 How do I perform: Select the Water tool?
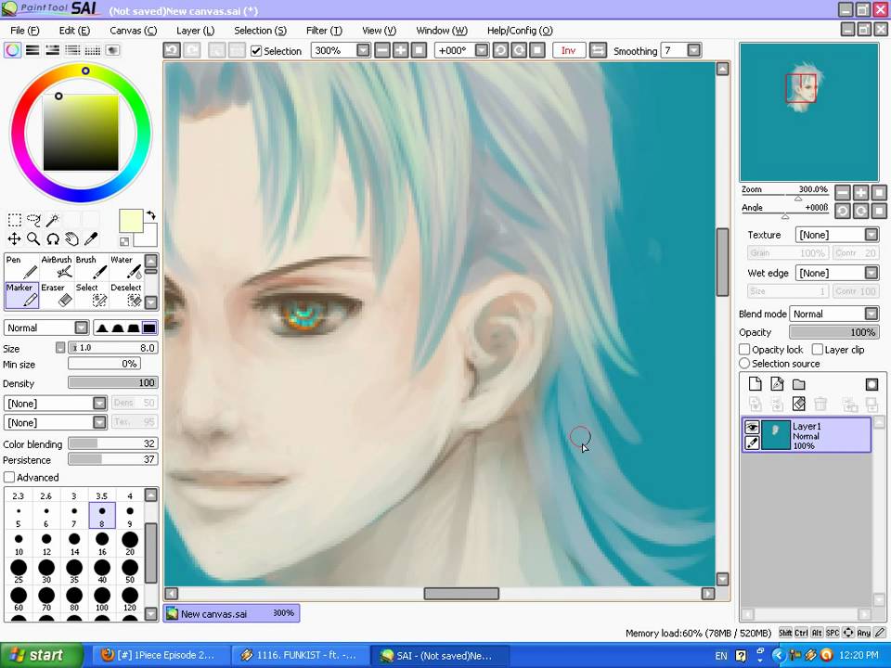(125, 267)
